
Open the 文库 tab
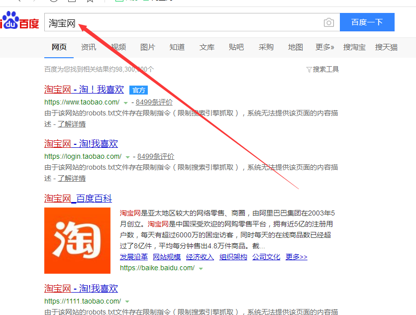coord(207,47)
